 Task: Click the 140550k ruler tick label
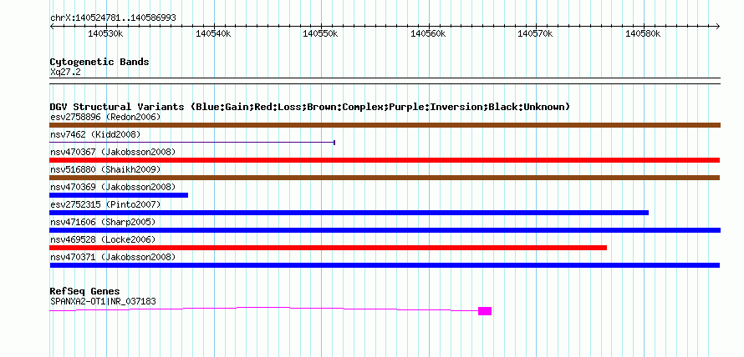(x=320, y=34)
